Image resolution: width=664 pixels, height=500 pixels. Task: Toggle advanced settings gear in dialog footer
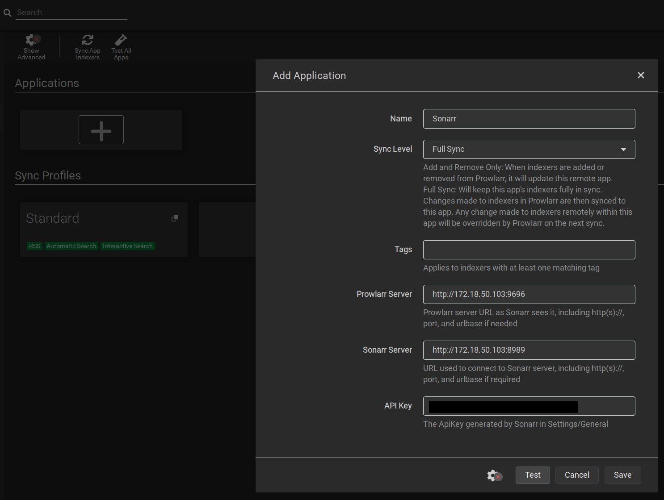[x=494, y=475]
